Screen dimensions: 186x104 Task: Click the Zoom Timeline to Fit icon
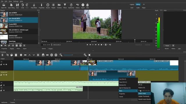[90, 55]
